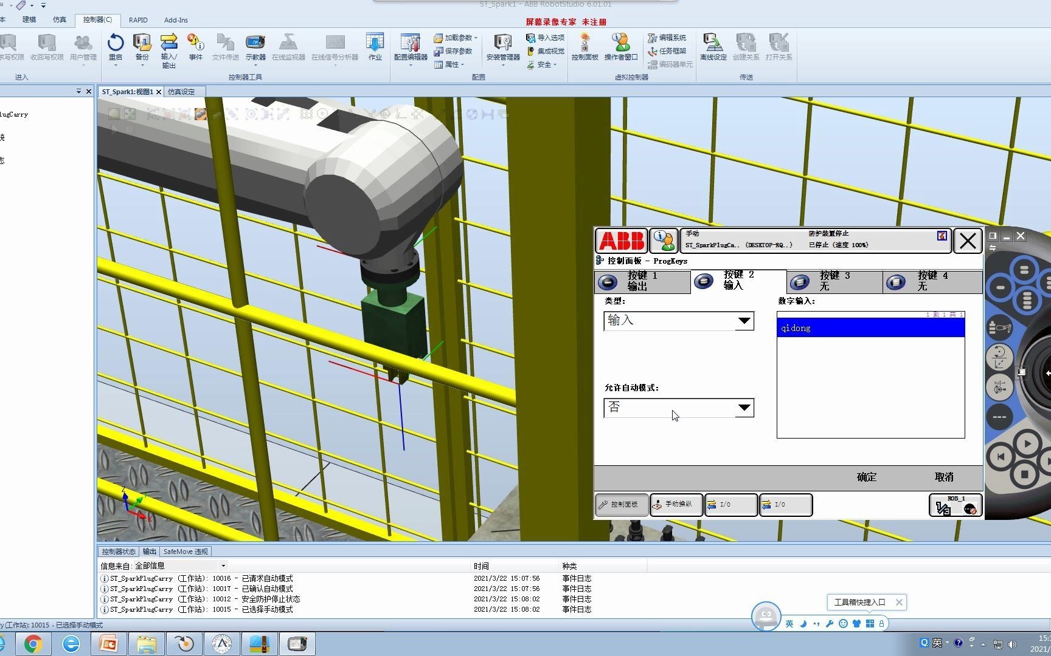Open ROB_1 quickset menu button

(x=955, y=505)
